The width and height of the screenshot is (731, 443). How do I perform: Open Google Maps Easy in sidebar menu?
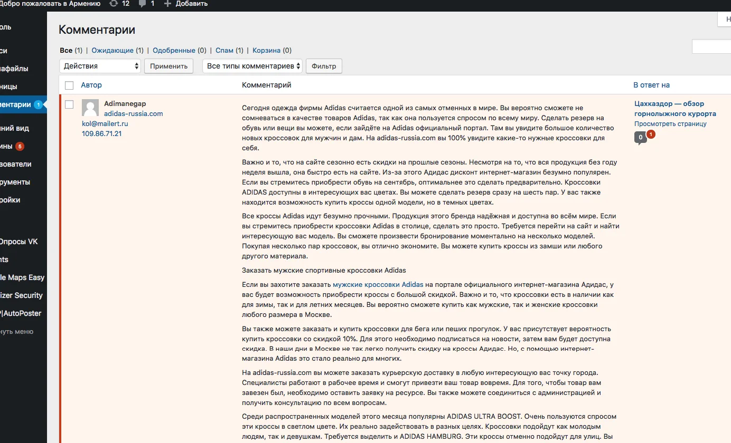[x=22, y=277]
